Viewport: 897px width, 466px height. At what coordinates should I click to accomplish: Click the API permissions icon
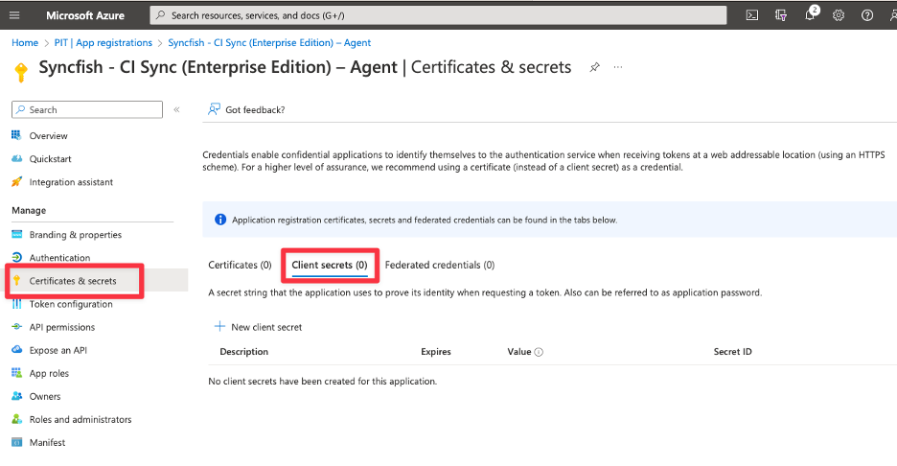(17, 326)
